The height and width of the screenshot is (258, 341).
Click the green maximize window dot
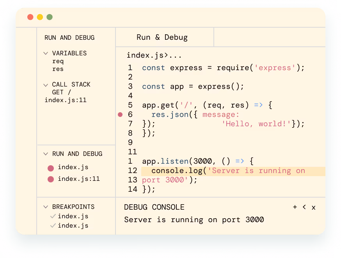50,17
